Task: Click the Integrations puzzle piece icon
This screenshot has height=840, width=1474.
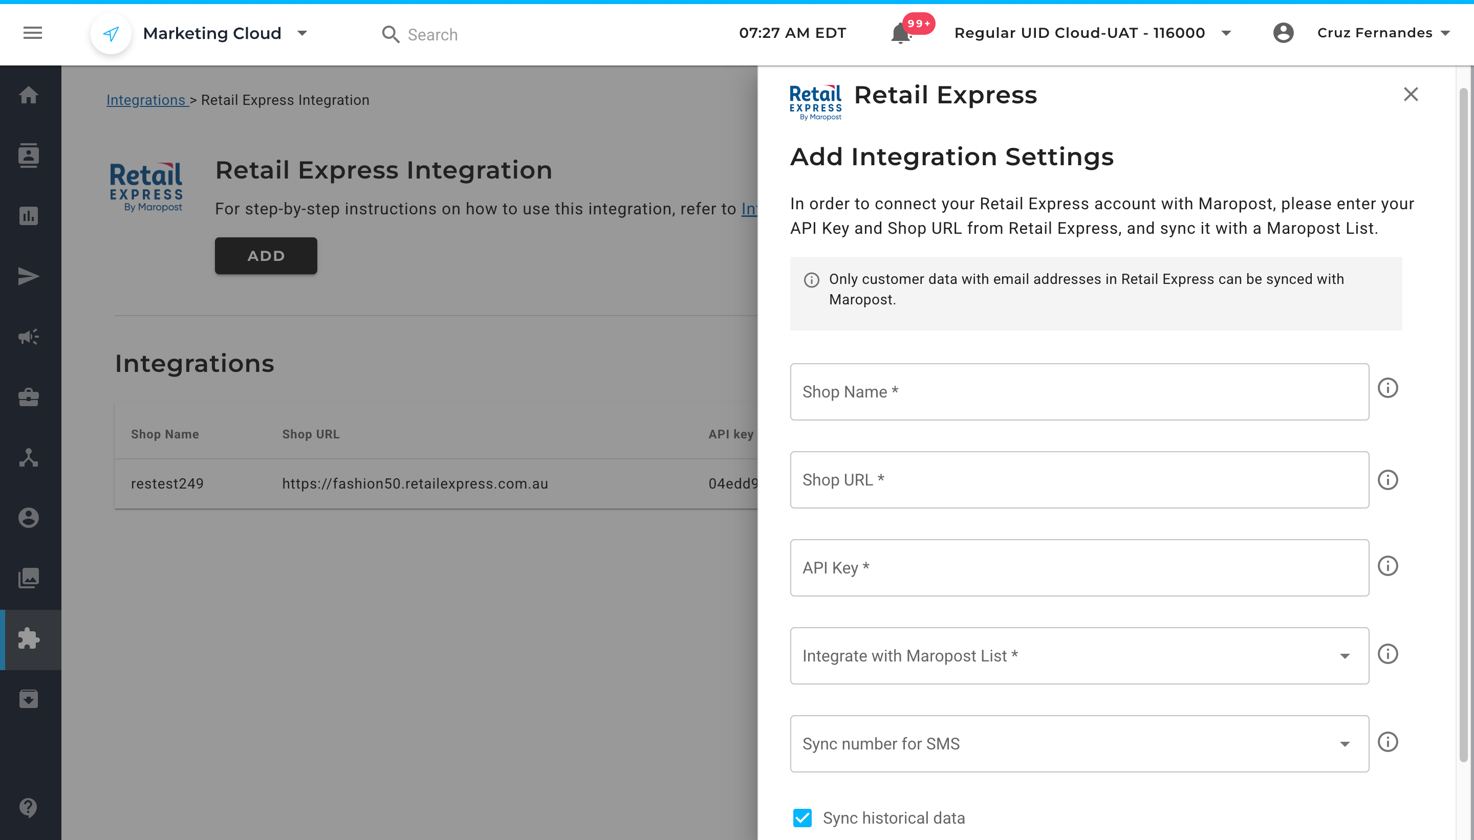Action: (x=28, y=638)
